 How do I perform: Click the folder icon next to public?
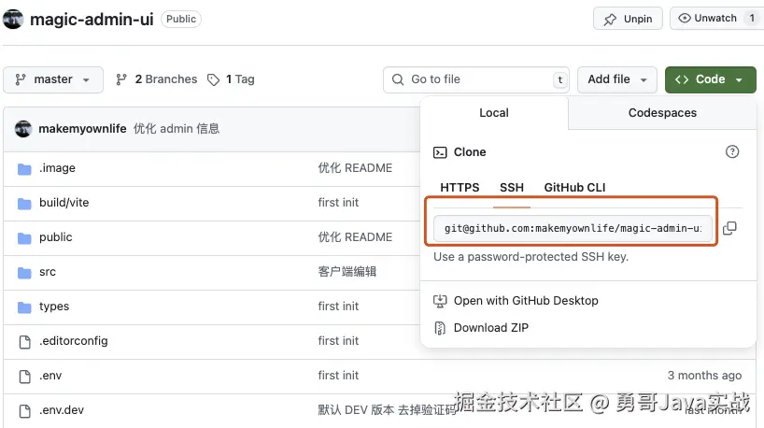24,238
